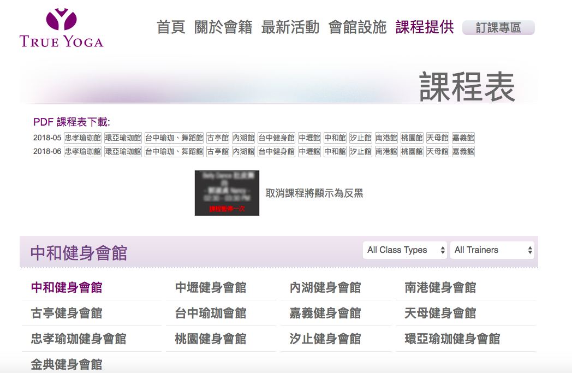The image size is (572, 373).
Task: Download 2018-05 桃園館 PDF schedule
Action: [x=412, y=138]
